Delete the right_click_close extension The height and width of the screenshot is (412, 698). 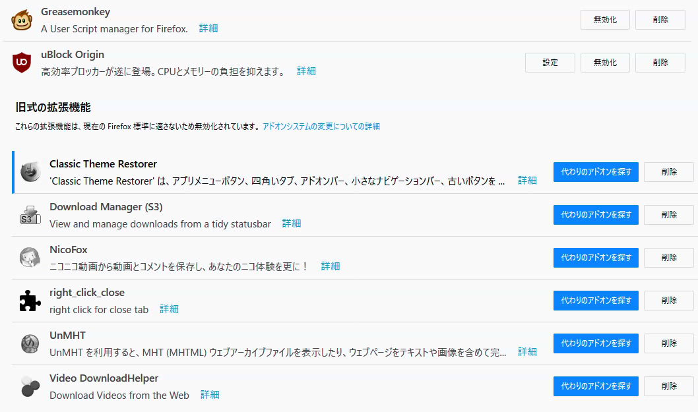pyautogui.click(x=668, y=301)
